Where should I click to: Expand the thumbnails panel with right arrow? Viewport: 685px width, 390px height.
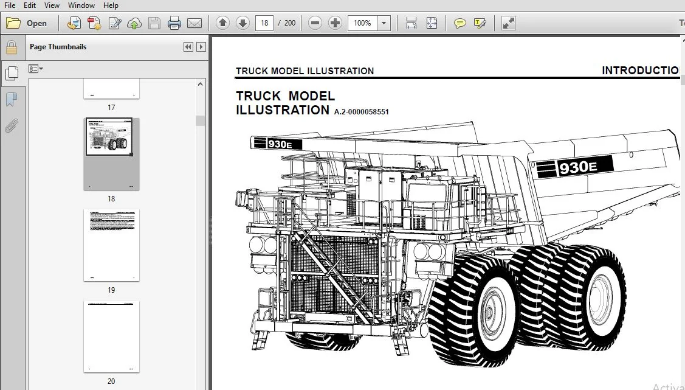tap(201, 47)
